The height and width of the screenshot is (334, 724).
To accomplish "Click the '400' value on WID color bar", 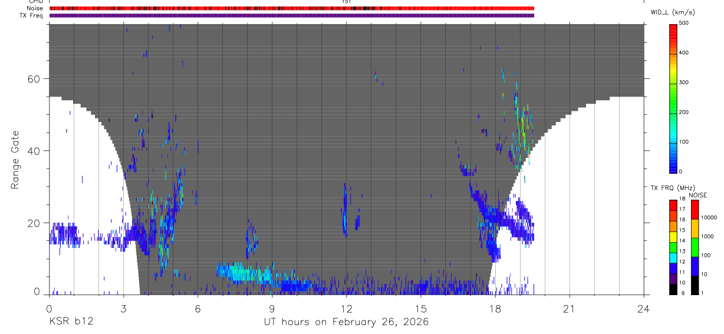I will coord(684,53).
